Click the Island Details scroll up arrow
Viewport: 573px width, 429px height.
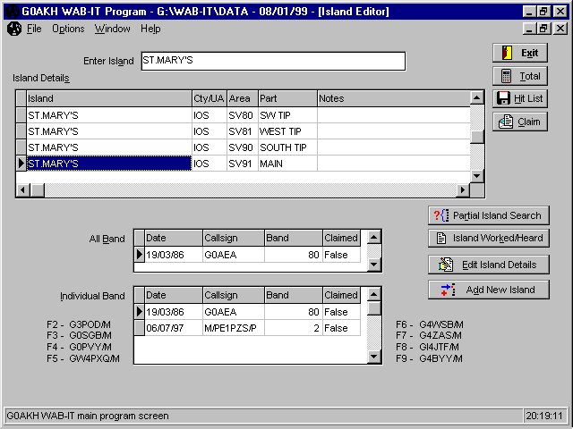click(476, 97)
